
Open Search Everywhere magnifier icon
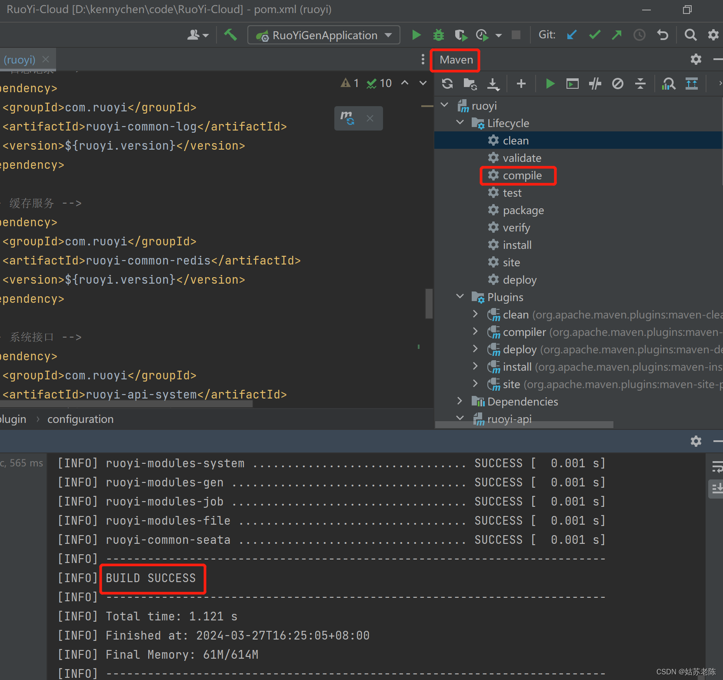tap(690, 35)
